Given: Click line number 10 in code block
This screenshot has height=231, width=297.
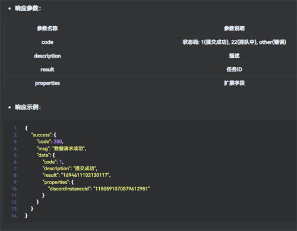Looking at the screenshot, I should (x=14, y=189).
